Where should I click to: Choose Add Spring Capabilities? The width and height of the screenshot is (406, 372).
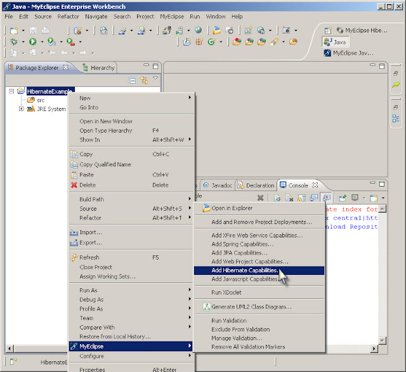pyautogui.click(x=259, y=244)
